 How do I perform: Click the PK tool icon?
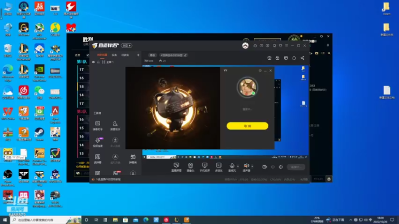click(115, 173)
